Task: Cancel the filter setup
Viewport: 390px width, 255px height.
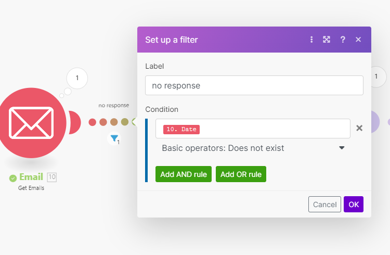Action: (x=324, y=205)
